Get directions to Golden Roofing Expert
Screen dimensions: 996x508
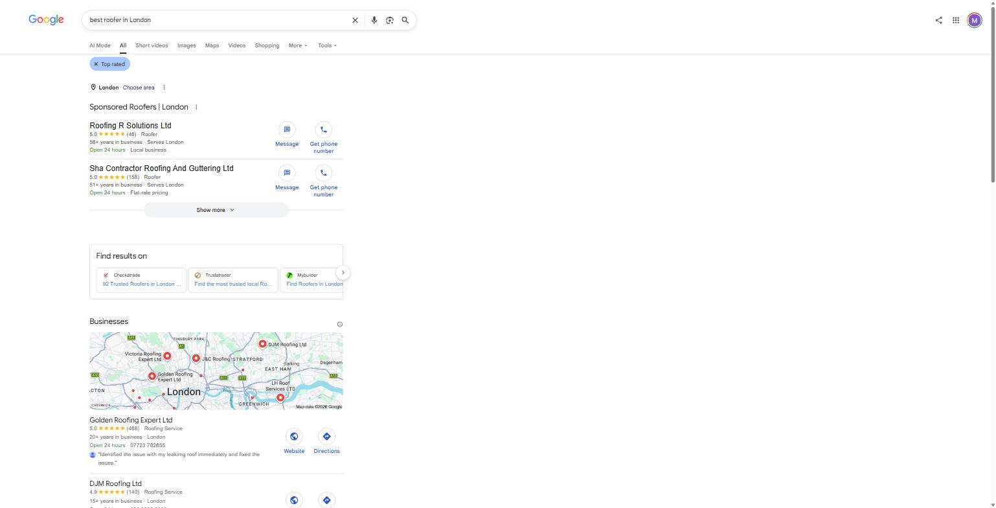[x=326, y=442]
